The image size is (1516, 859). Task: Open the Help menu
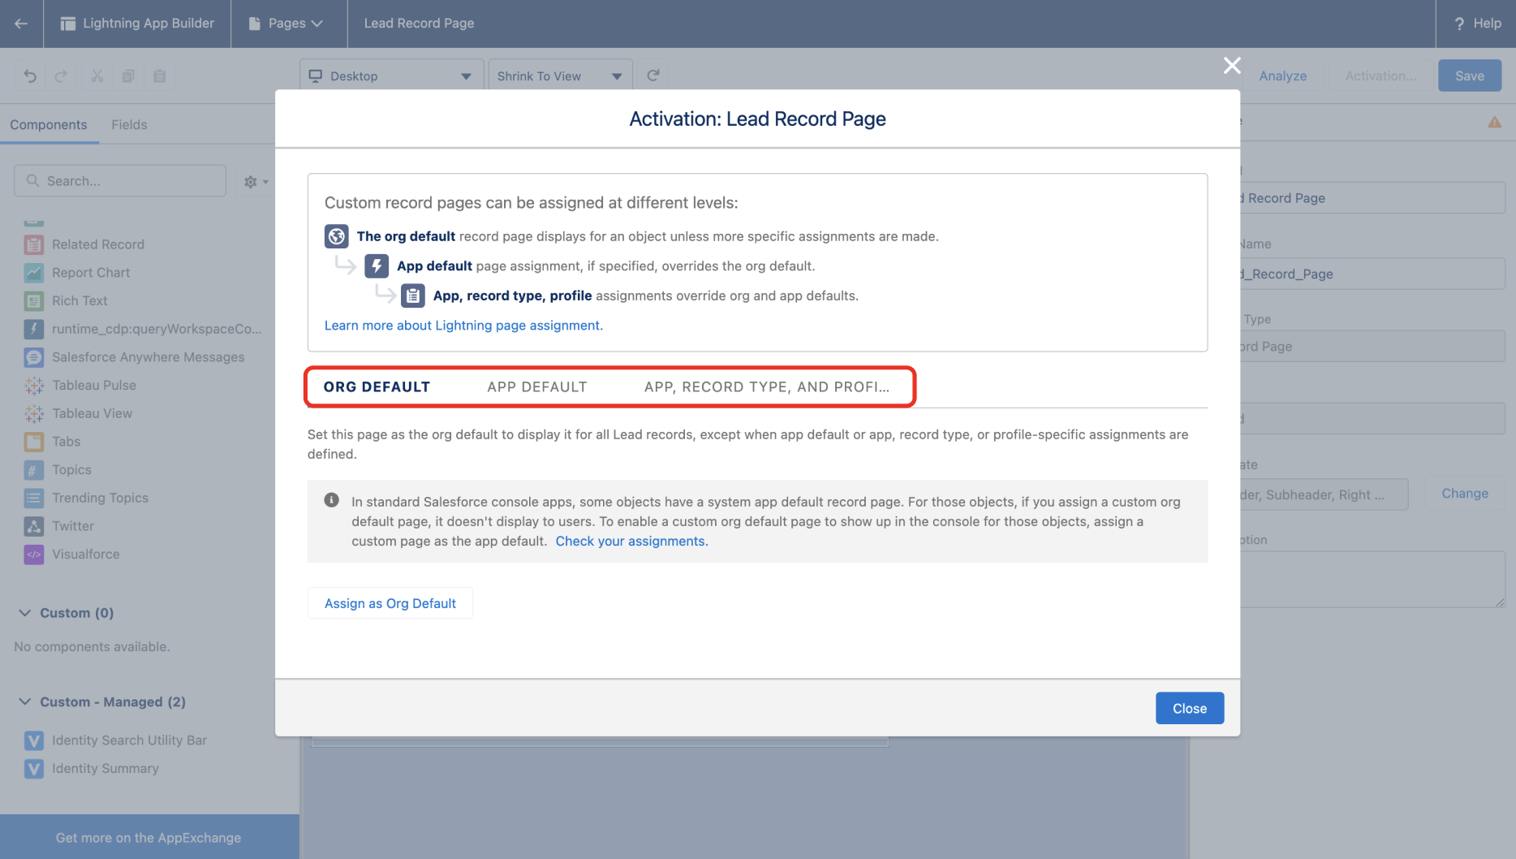1477,24
